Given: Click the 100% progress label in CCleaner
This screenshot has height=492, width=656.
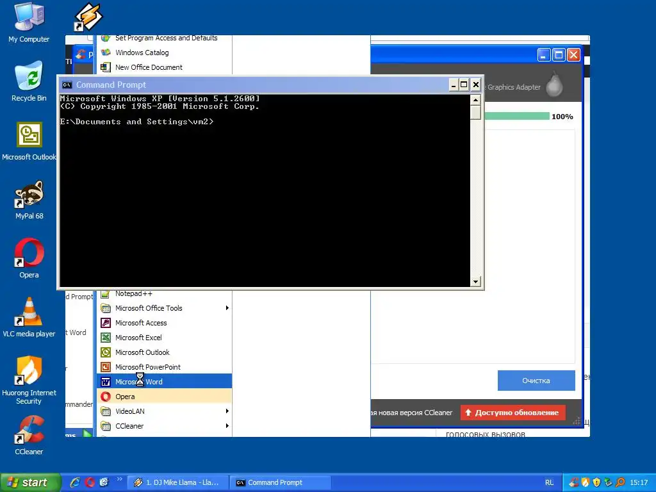Looking at the screenshot, I should tap(562, 117).
